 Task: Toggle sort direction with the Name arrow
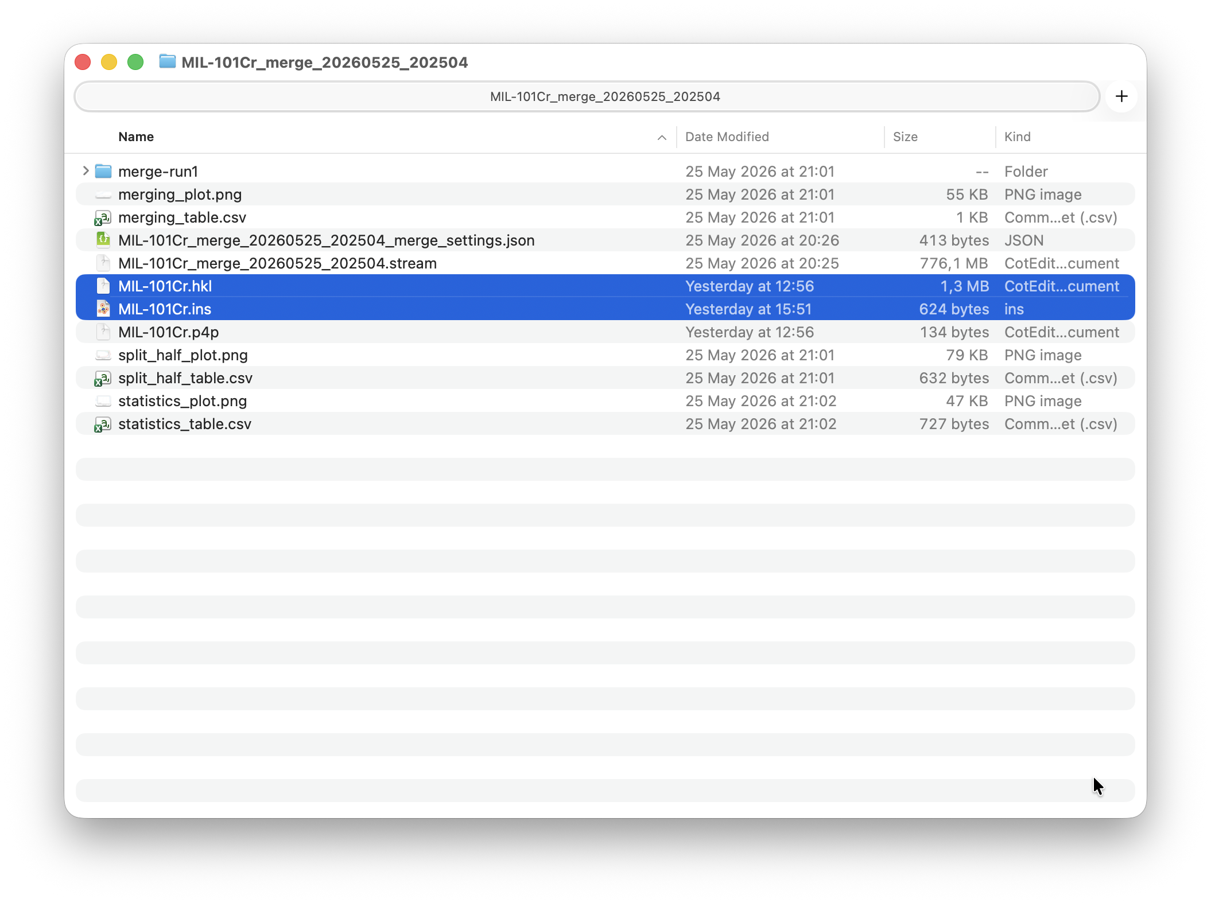[x=662, y=137]
